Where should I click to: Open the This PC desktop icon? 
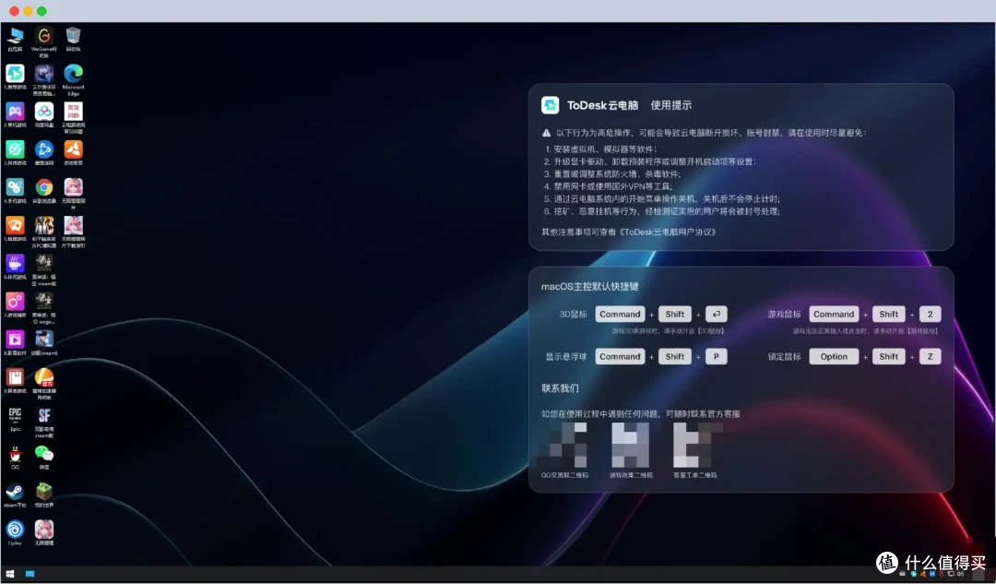pyautogui.click(x=16, y=36)
